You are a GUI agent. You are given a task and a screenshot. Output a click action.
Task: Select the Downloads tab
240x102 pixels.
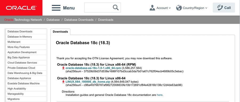[60, 32]
